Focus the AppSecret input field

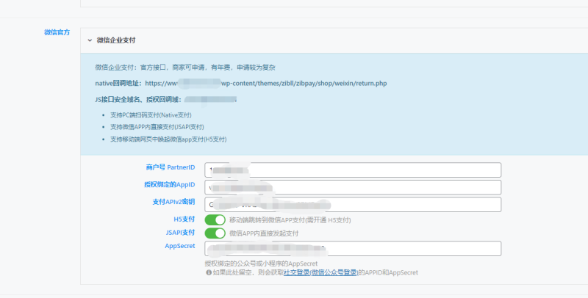coord(353,249)
